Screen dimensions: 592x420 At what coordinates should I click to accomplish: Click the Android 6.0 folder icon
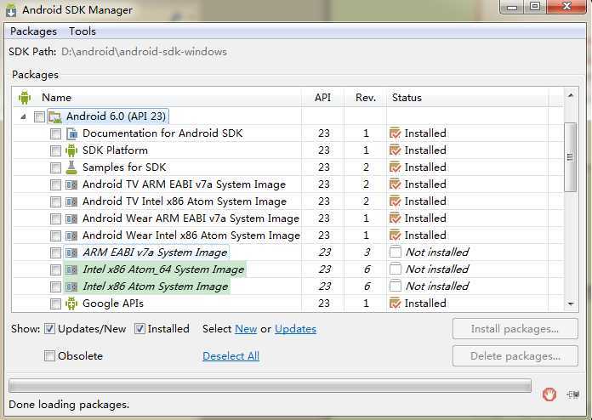point(55,116)
